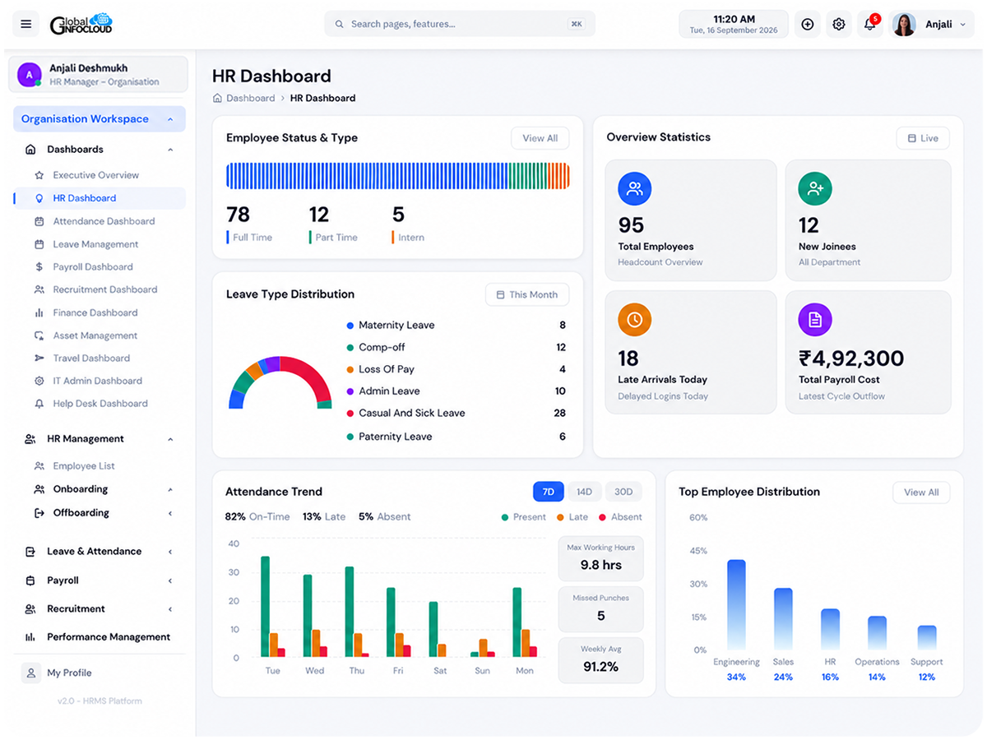Viewport: 987px width, 740px height.
Task: Click the purple Total Payroll Cost icon
Action: coord(815,320)
